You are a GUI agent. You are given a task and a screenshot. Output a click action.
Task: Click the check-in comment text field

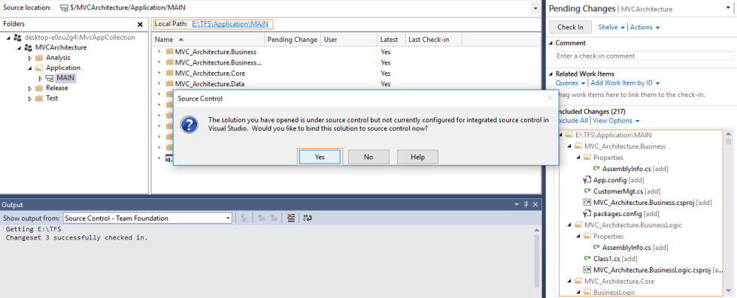(x=644, y=56)
